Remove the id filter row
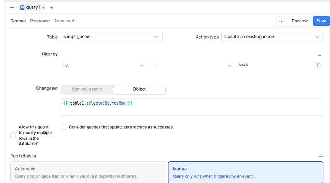The height and width of the screenshot is (183, 330). point(318,65)
